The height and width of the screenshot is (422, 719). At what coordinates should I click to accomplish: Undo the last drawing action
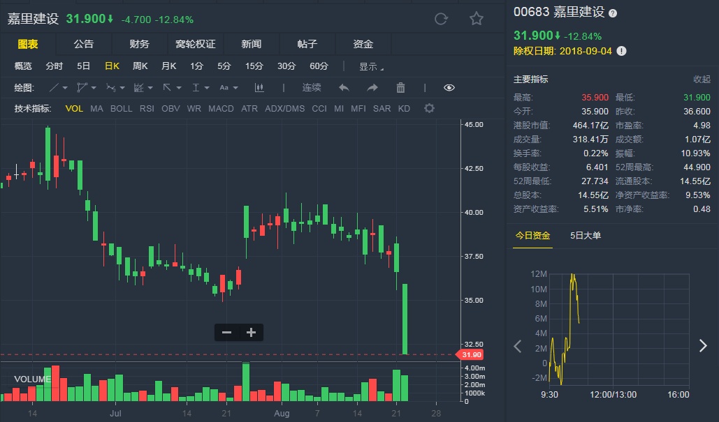click(x=344, y=88)
